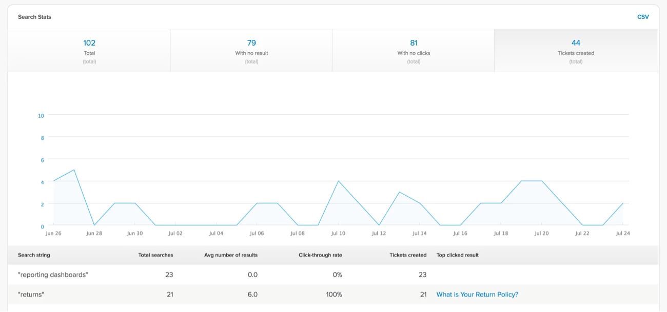Image resolution: width=667 pixels, height=312 pixels.
Task: Switch to the With no result tab
Action: click(251, 50)
